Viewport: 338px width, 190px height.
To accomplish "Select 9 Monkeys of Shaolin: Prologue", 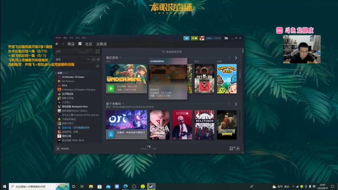I will click(79, 90).
